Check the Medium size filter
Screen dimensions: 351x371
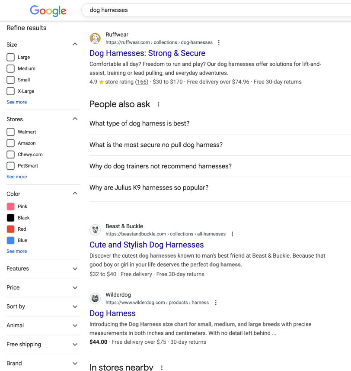coord(11,69)
